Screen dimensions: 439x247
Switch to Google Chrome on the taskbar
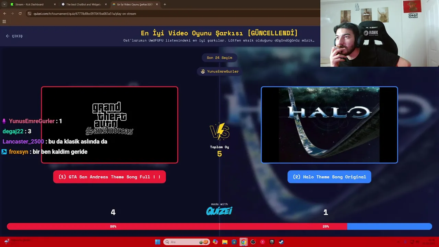[244, 242]
